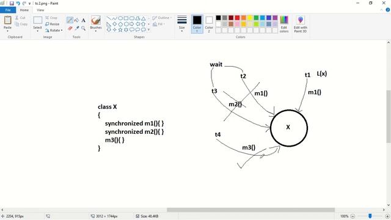Open the File menu
Screen dimensions: 391x220
pyautogui.click(x=8, y=10)
